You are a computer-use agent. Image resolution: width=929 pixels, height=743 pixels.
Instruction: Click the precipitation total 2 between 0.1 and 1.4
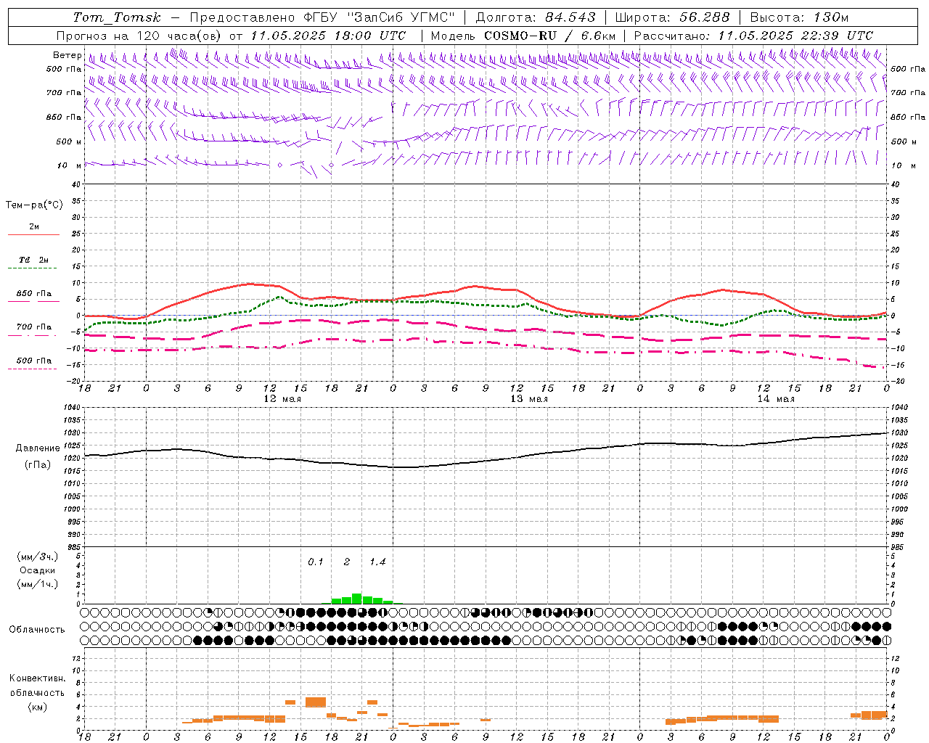347,562
